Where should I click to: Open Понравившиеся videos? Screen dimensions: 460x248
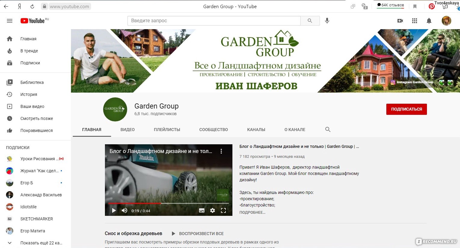point(35,130)
